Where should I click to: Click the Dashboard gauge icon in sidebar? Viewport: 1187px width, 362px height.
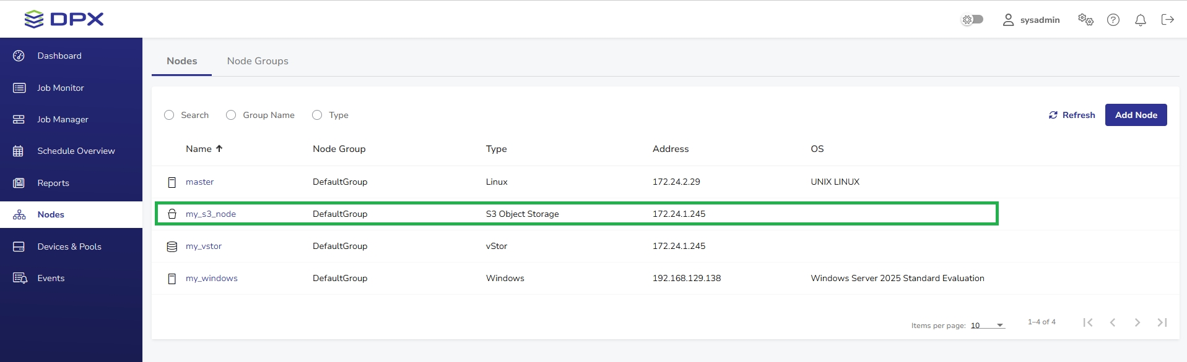(x=19, y=56)
